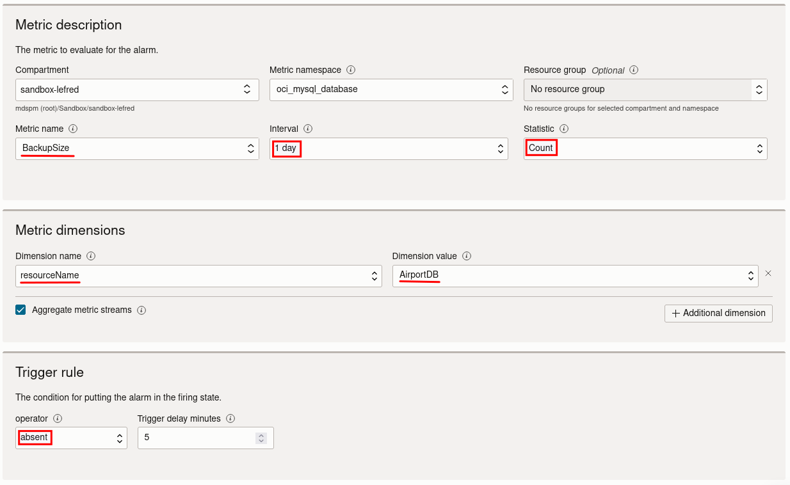790x485 pixels.
Task: Show info tooltip for Interval
Action: click(308, 129)
